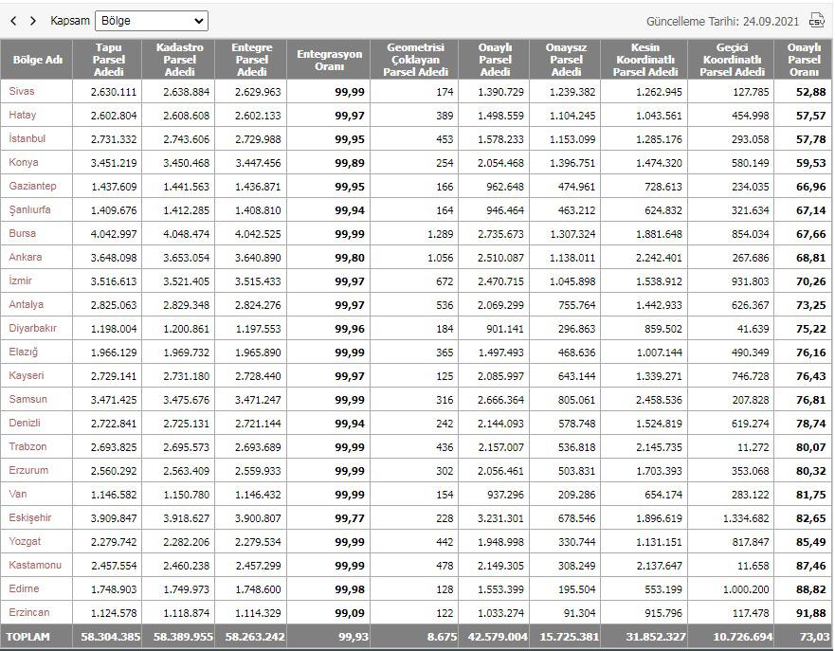Sort by Kesin Koordinatlı Parsel Adedi header
Viewport: 835px width, 651px height.
pyautogui.click(x=644, y=60)
